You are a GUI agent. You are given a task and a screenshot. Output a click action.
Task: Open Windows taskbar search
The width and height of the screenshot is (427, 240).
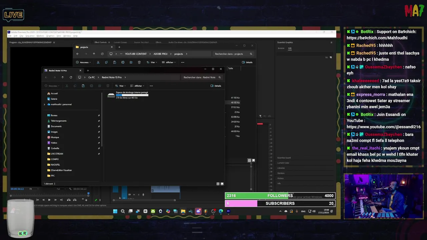123,211
